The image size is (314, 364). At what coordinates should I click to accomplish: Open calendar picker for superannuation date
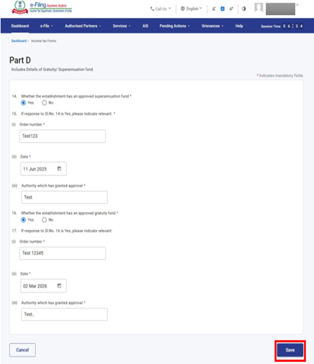coord(59,169)
